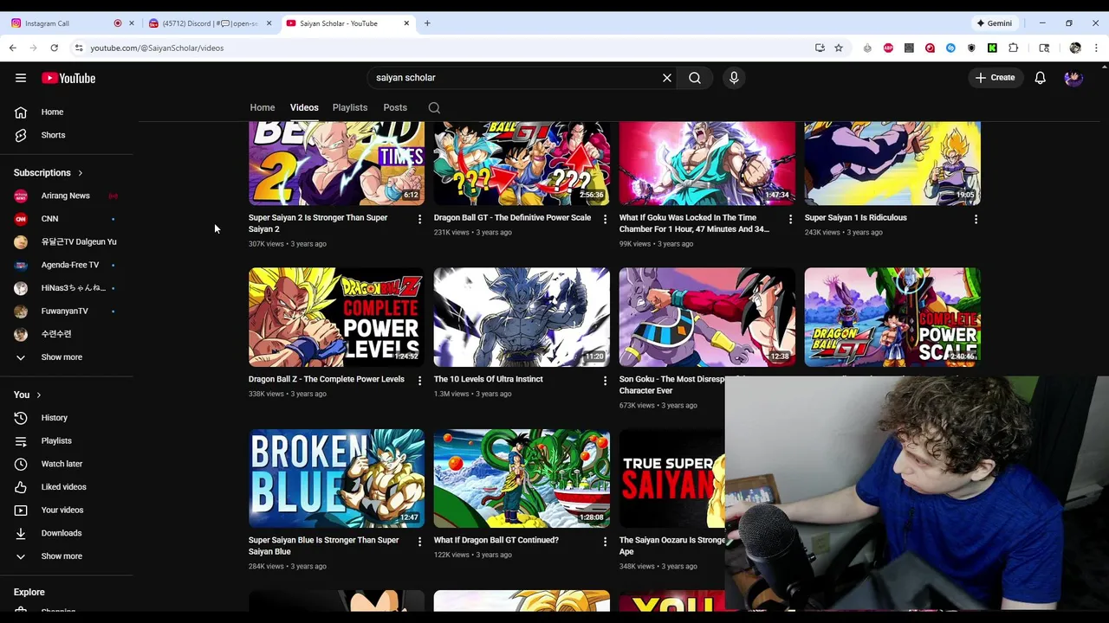The height and width of the screenshot is (623, 1109).
Task: Reload the page in the browser
Action: (54, 48)
